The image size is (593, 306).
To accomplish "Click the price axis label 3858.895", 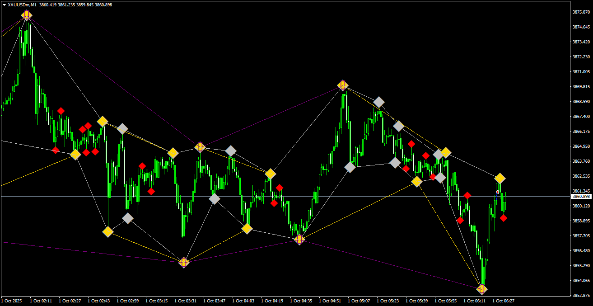I will pos(581,221).
